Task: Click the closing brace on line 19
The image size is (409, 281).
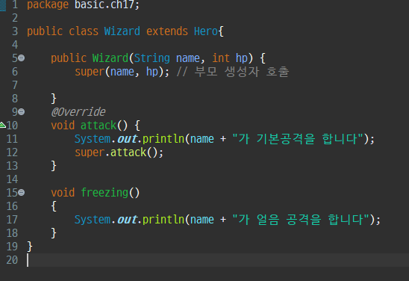Action: pyautogui.click(x=30, y=247)
